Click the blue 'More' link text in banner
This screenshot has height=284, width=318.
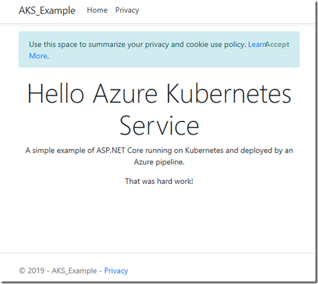(x=38, y=56)
